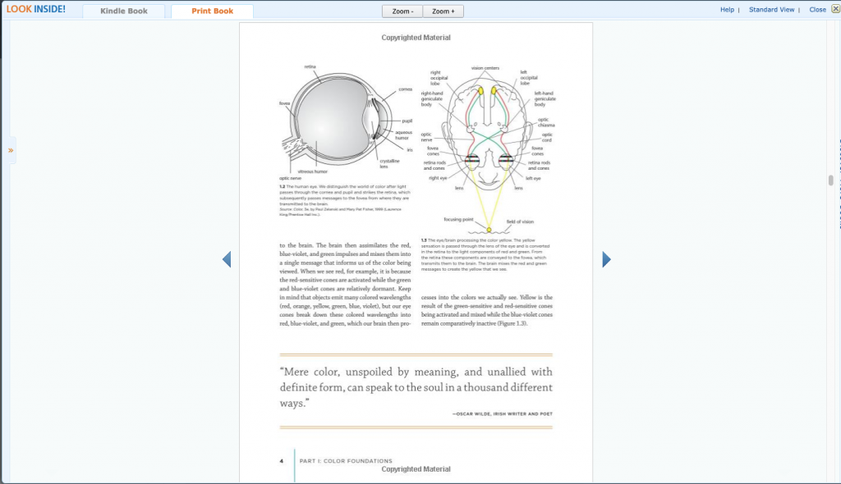Image resolution: width=841 pixels, height=484 pixels.
Task: Click the top Copyrighted Material header
Action: (416, 38)
